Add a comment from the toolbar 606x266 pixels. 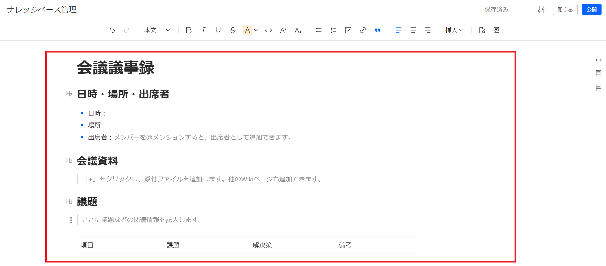(x=496, y=30)
